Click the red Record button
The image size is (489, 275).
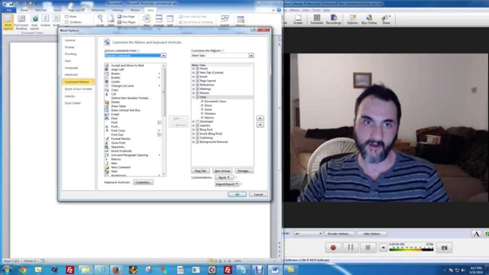(333, 247)
